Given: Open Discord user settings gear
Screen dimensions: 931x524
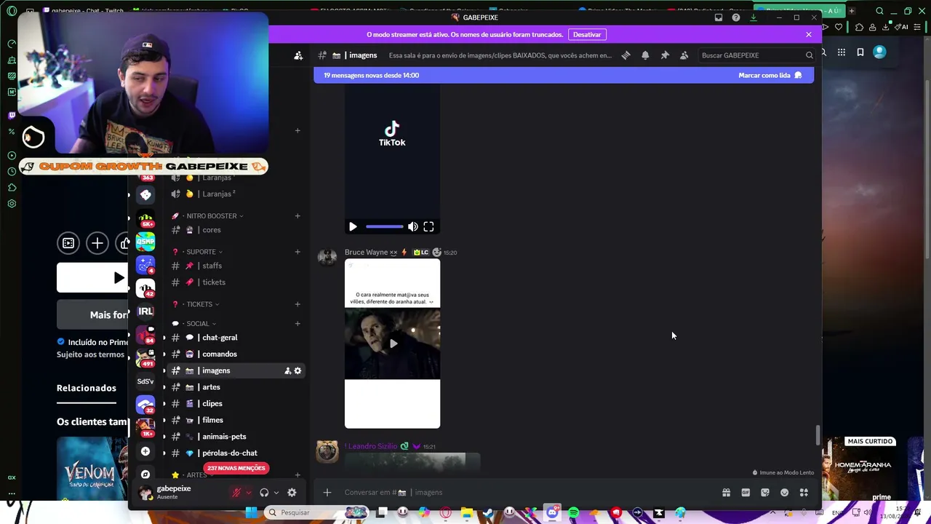Looking at the screenshot, I should coord(292,493).
